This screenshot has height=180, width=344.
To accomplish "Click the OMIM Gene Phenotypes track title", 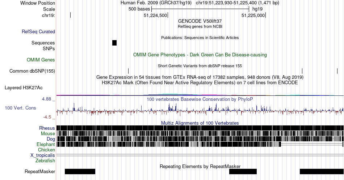I will coord(200,55).
